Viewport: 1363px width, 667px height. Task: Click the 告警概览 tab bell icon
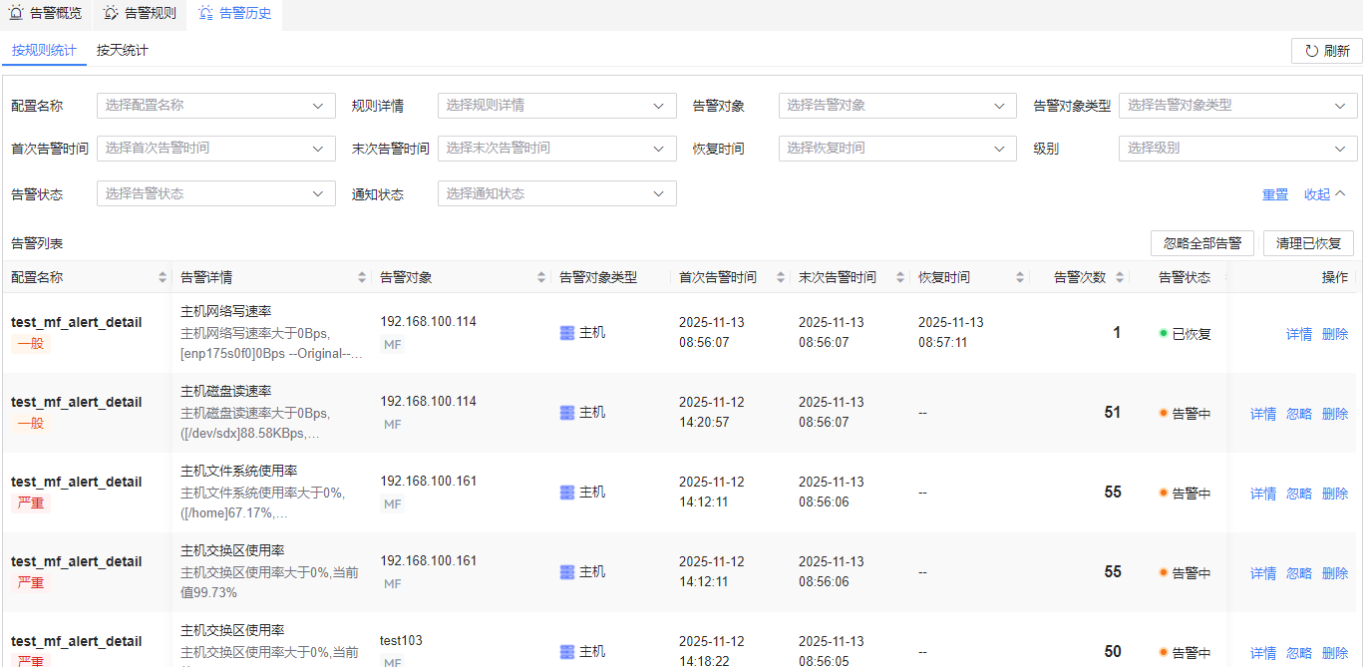click(16, 13)
